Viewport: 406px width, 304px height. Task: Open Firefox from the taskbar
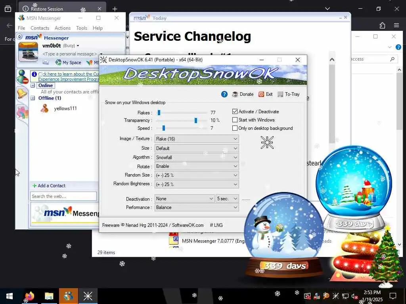[30, 296]
